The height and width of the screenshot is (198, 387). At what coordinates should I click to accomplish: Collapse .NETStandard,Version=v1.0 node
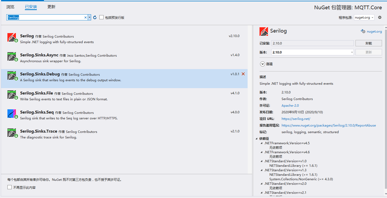pos(262,161)
